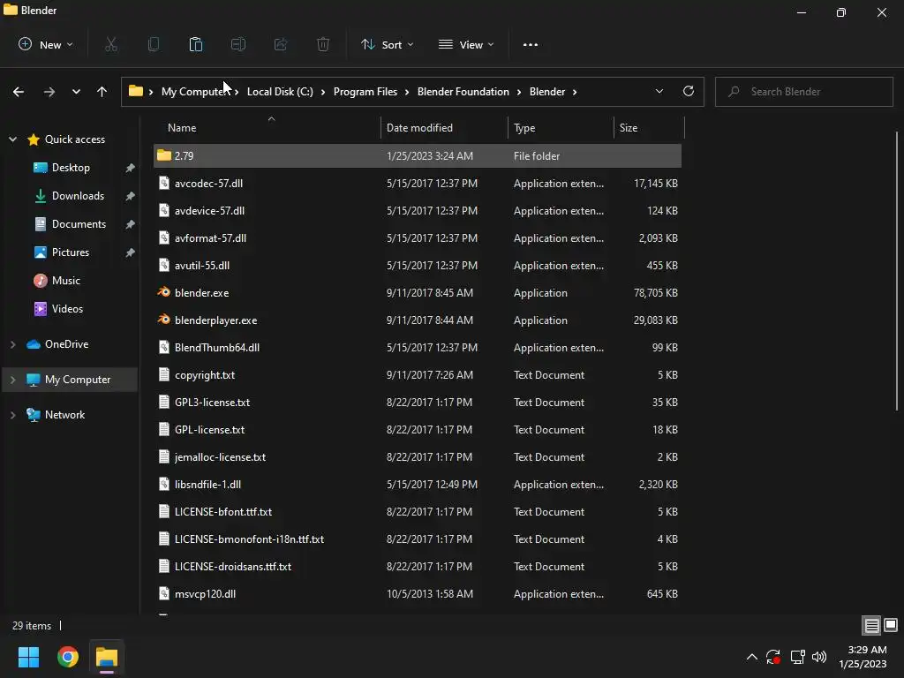
Task: Open Windows Start menu
Action: (x=28, y=657)
